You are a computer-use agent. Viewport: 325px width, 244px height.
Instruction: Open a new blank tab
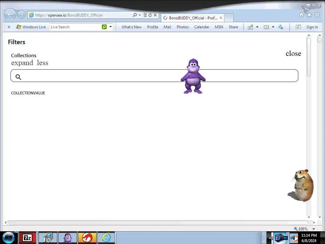[x=229, y=18]
